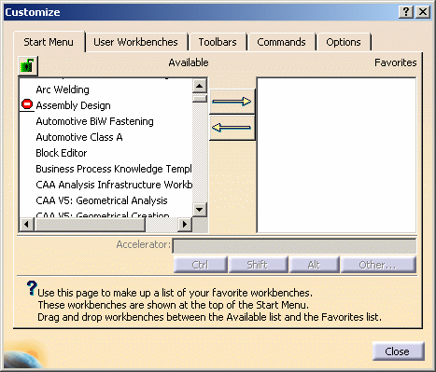Select Block Editor in the list

coord(62,153)
